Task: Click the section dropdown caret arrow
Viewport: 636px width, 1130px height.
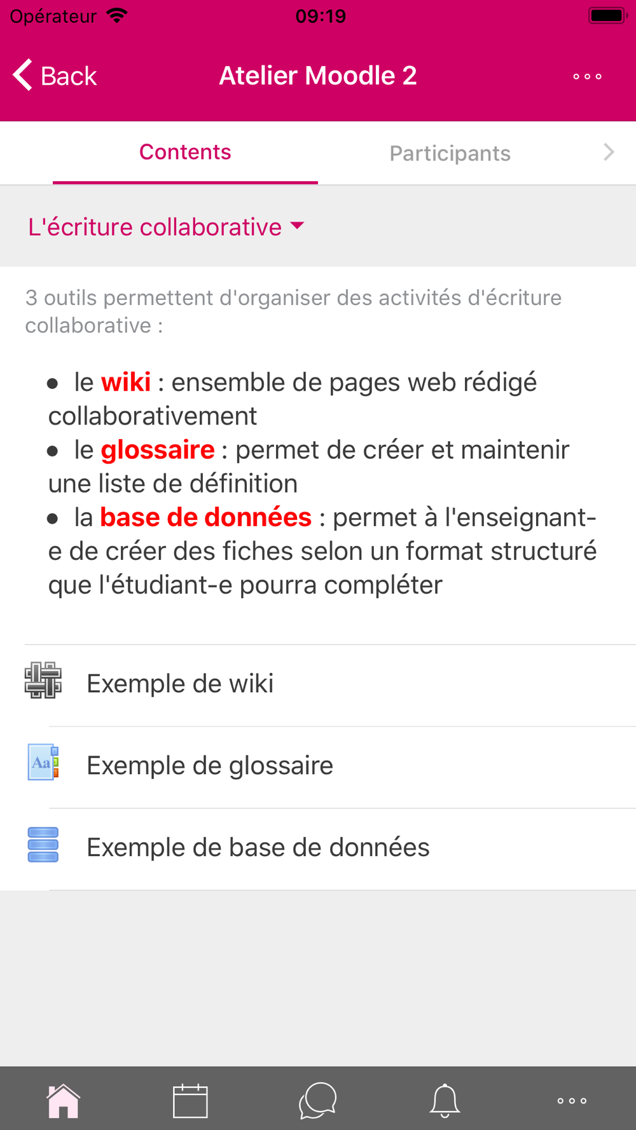Action: pos(297,226)
